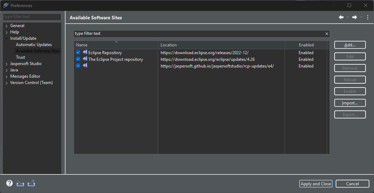Image resolution: width=374 pixels, height=193 pixels.
Task: Click The Eclipse Project repository name text
Action: tap(116, 59)
